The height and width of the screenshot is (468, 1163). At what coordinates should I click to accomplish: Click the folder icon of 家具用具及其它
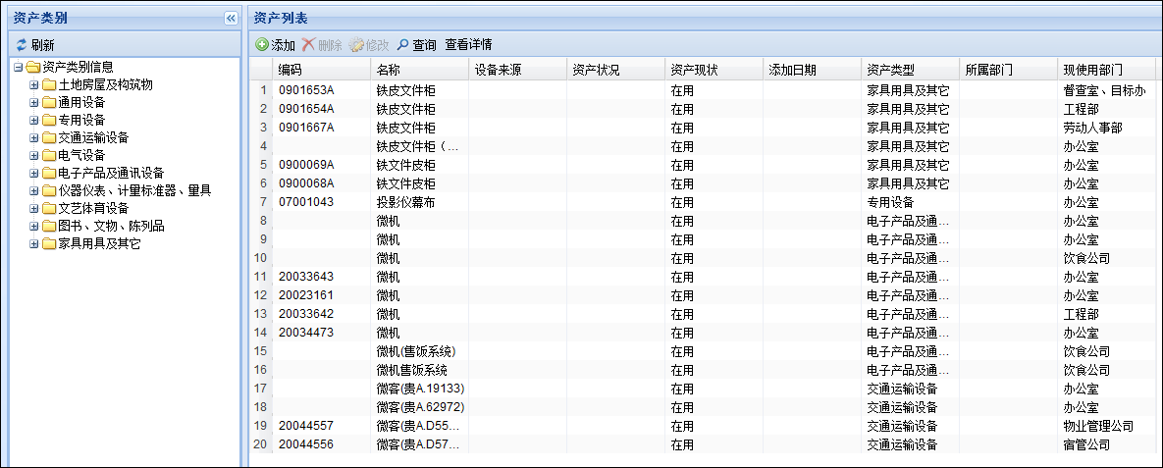[x=49, y=244]
